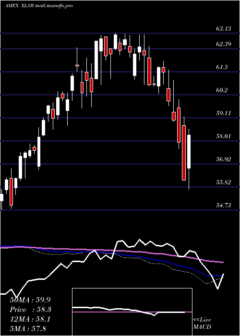The image size is (240, 336).
Task: Click the 59.11 price level label
Action: coord(224,113)
